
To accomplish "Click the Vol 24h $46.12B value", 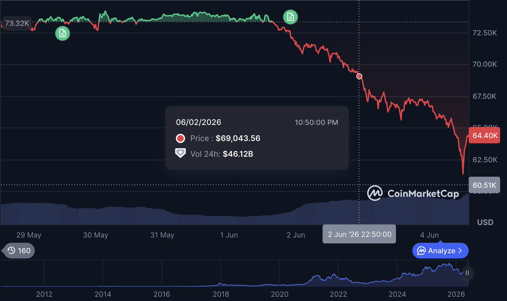I will pos(238,154).
